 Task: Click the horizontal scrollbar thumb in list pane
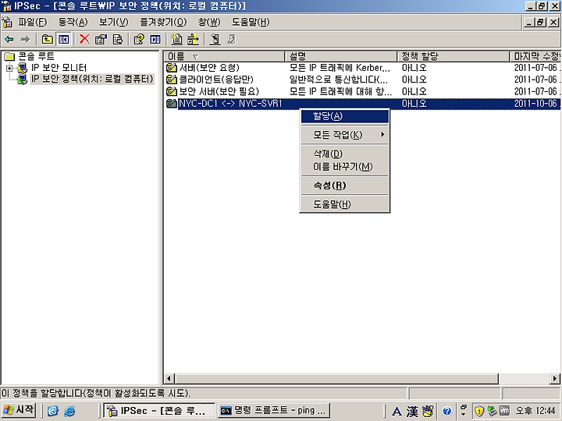coord(336,378)
